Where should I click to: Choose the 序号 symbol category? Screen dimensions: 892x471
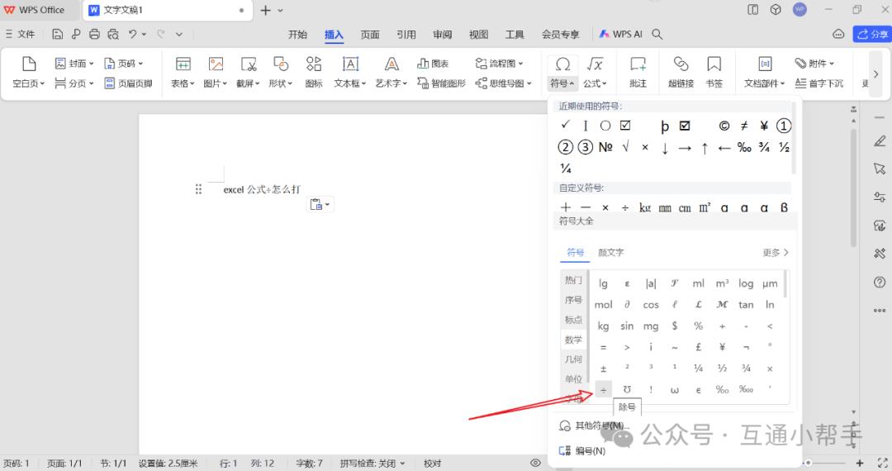(x=573, y=300)
